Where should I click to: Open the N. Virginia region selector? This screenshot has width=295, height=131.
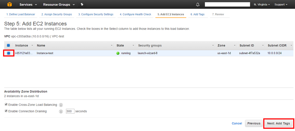262,4
